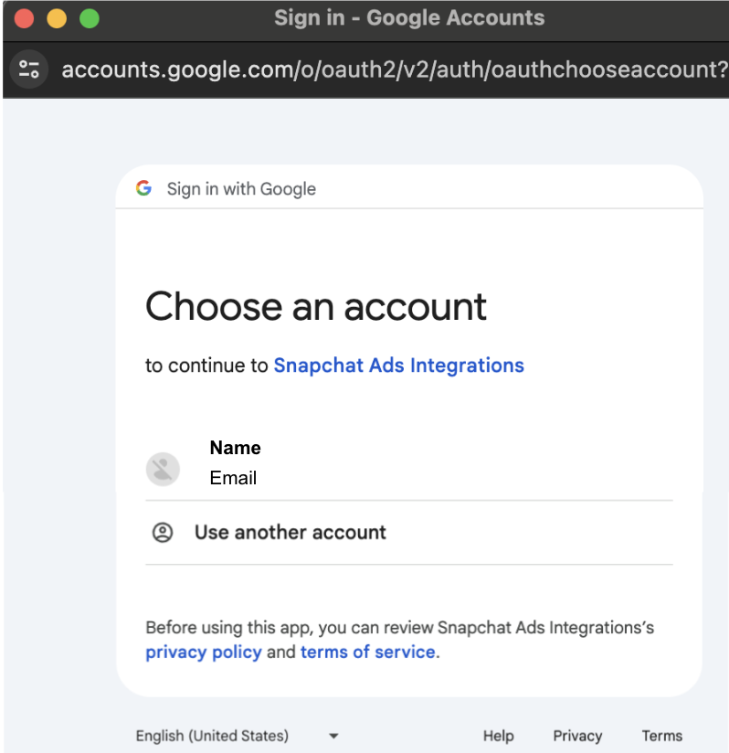729x753 pixels.
Task: Click the site permissions icon in the address bar
Action: 27,69
